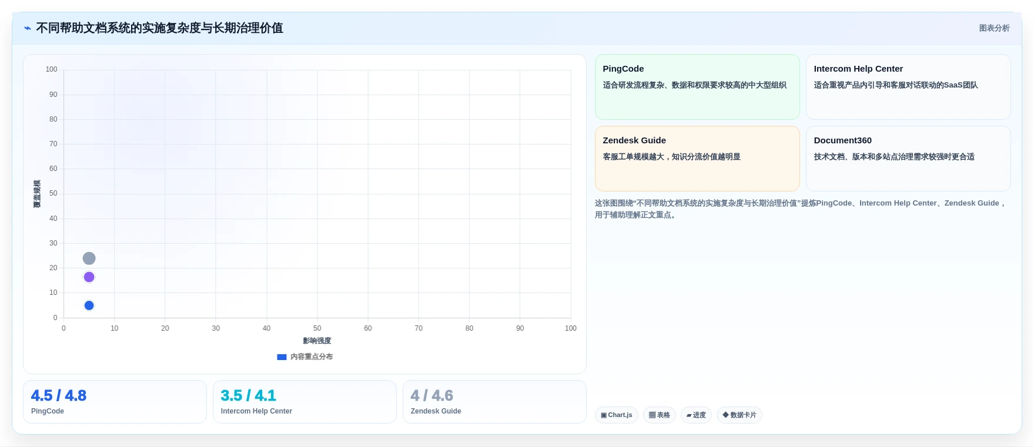
Task: Open the PingCode card
Action: pyautogui.click(x=697, y=87)
